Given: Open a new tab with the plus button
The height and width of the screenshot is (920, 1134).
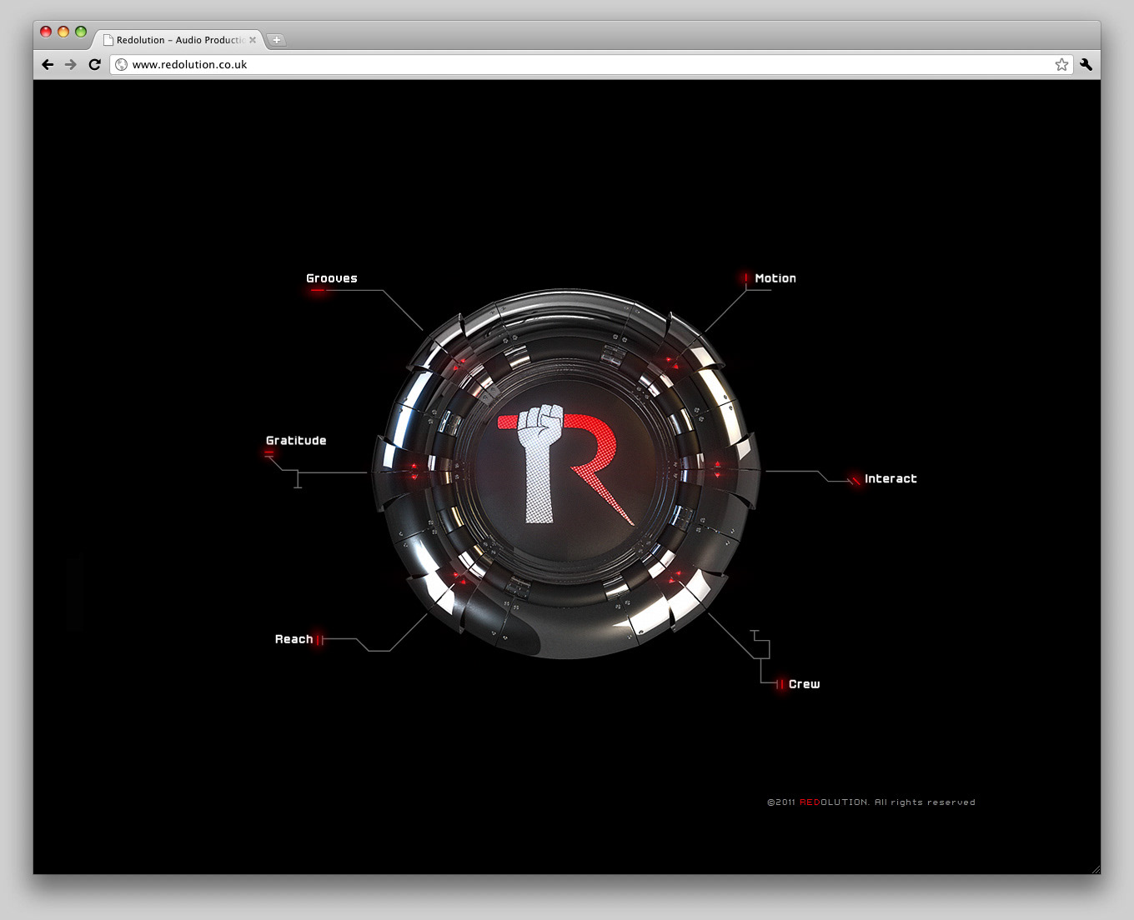Looking at the screenshot, I should coord(277,40).
